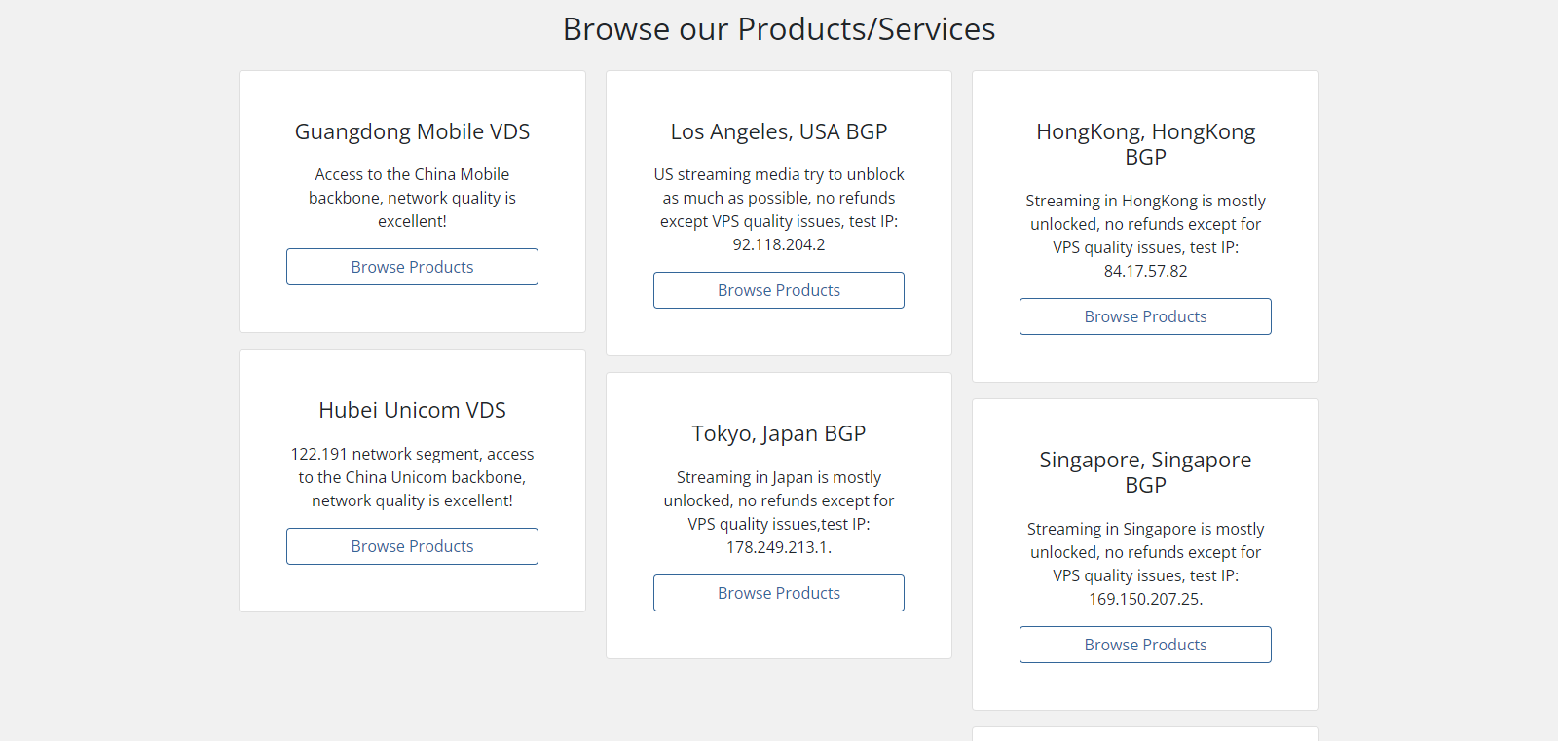Screen dimensions: 1558x741
Task: Browse Products for Hubei Unicom VDS
Action: coord(412,546)
